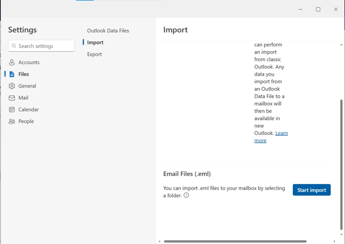Click the horizontal scrollbar thumb
The image size is (345, 244).
coord(235,242)
